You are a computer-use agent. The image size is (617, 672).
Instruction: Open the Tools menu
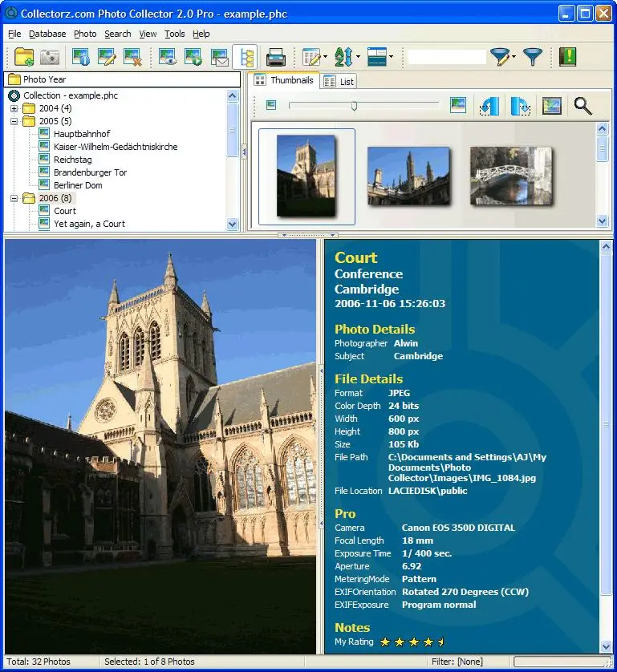[x=174, y=34]
